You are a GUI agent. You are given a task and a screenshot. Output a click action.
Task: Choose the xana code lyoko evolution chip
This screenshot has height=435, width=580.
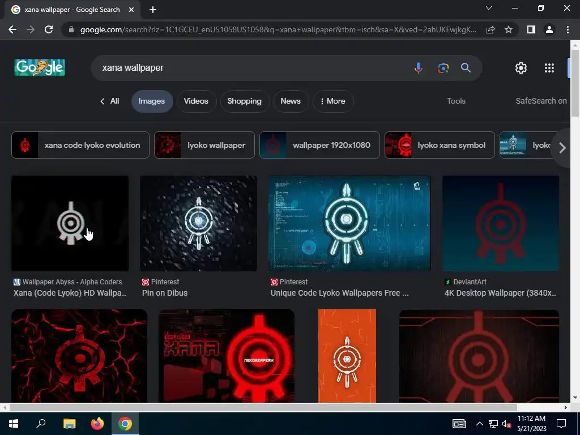click(80, 145)
